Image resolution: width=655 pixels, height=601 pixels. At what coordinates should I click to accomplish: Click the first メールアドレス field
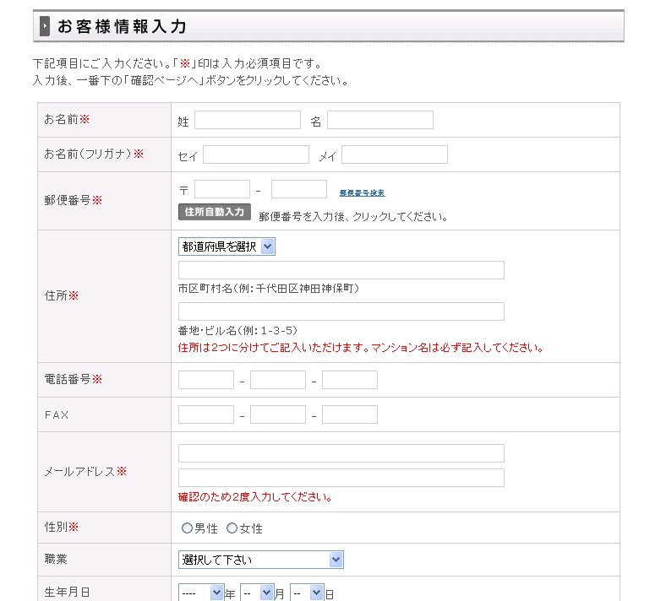[x=341, y=453]
